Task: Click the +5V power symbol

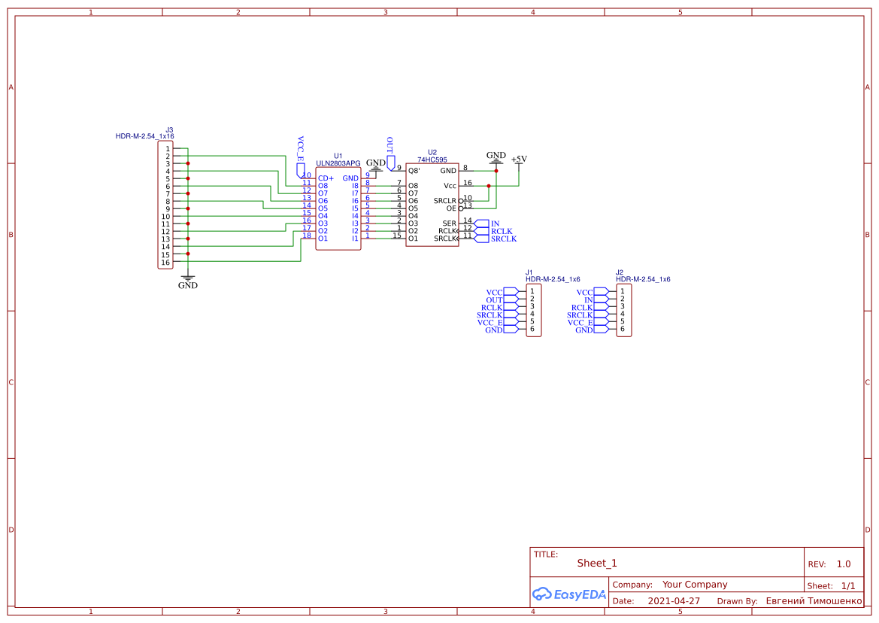Action: [519, 160]
